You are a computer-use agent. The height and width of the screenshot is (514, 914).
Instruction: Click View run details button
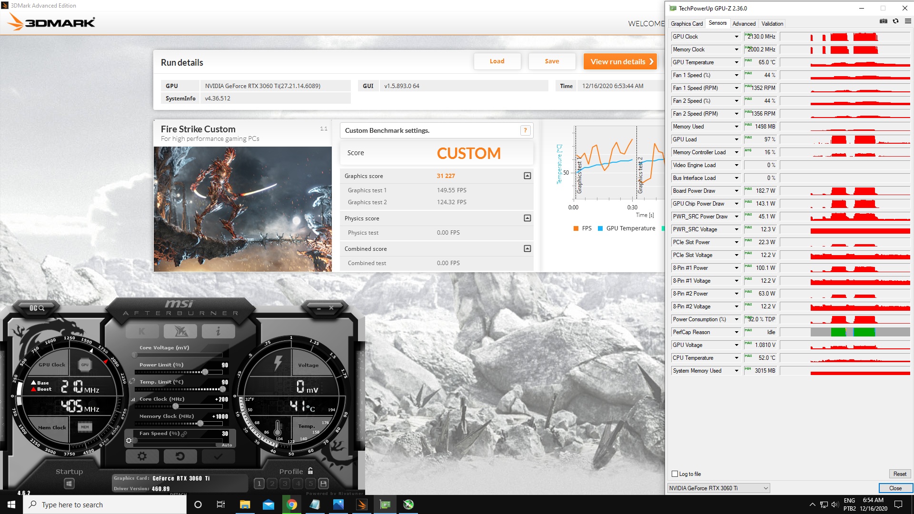[620, 61]
